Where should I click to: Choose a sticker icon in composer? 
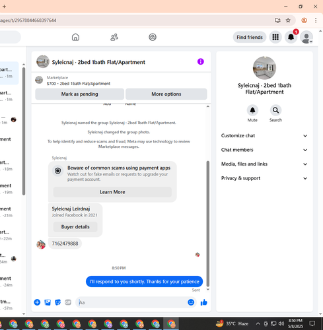[x=57, y=302]
